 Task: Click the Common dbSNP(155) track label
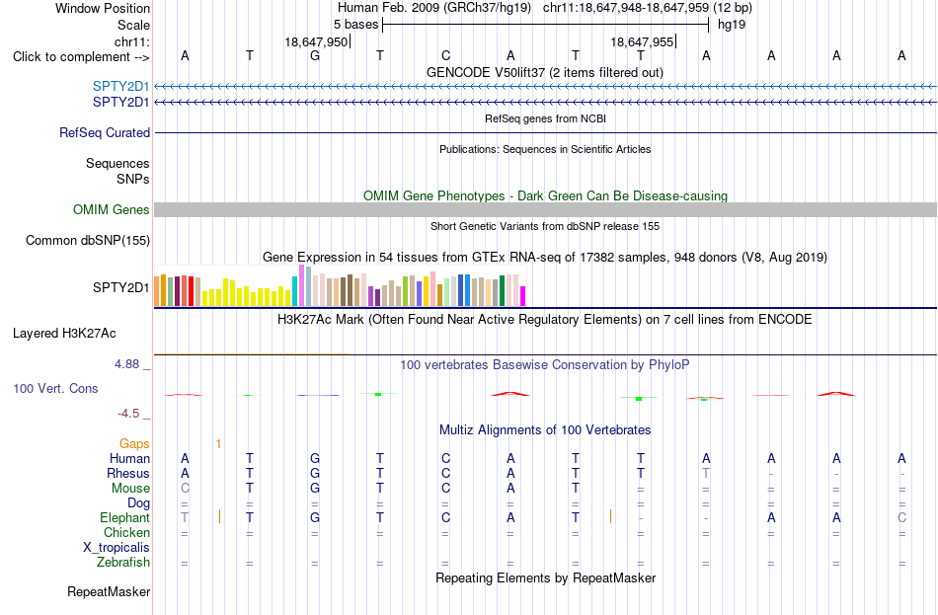tap(88, 241)
